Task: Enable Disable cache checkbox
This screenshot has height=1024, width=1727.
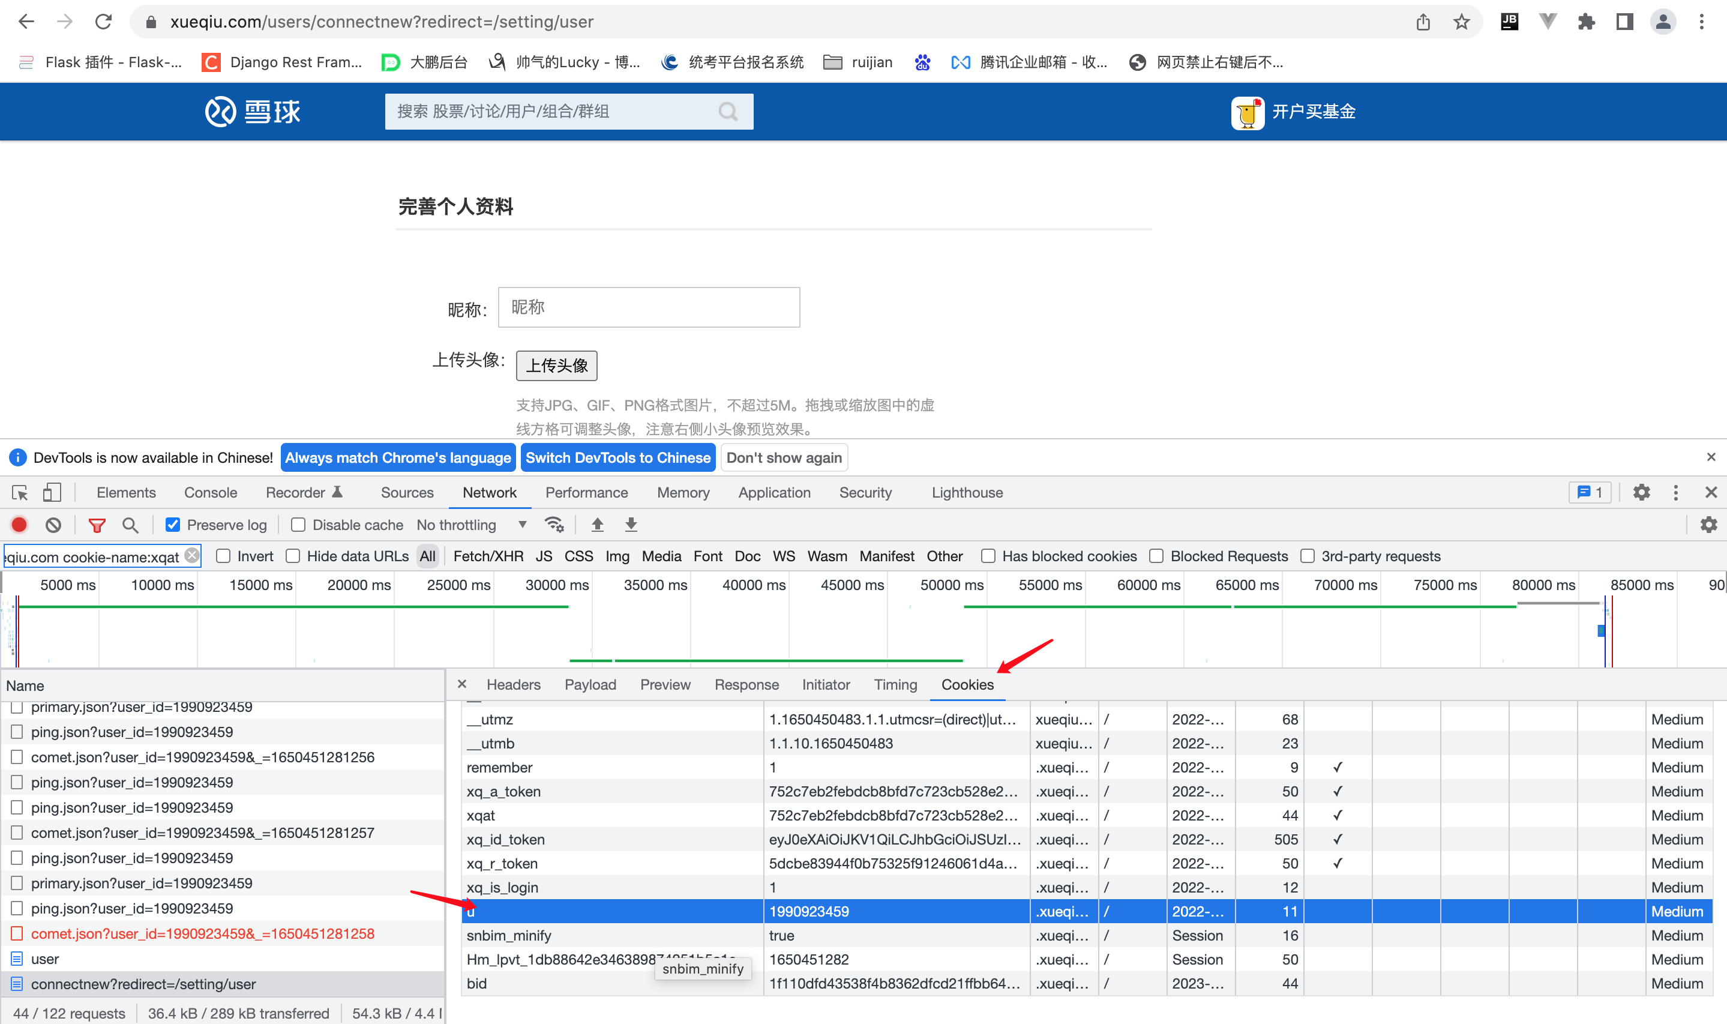Action: (298, 525)
